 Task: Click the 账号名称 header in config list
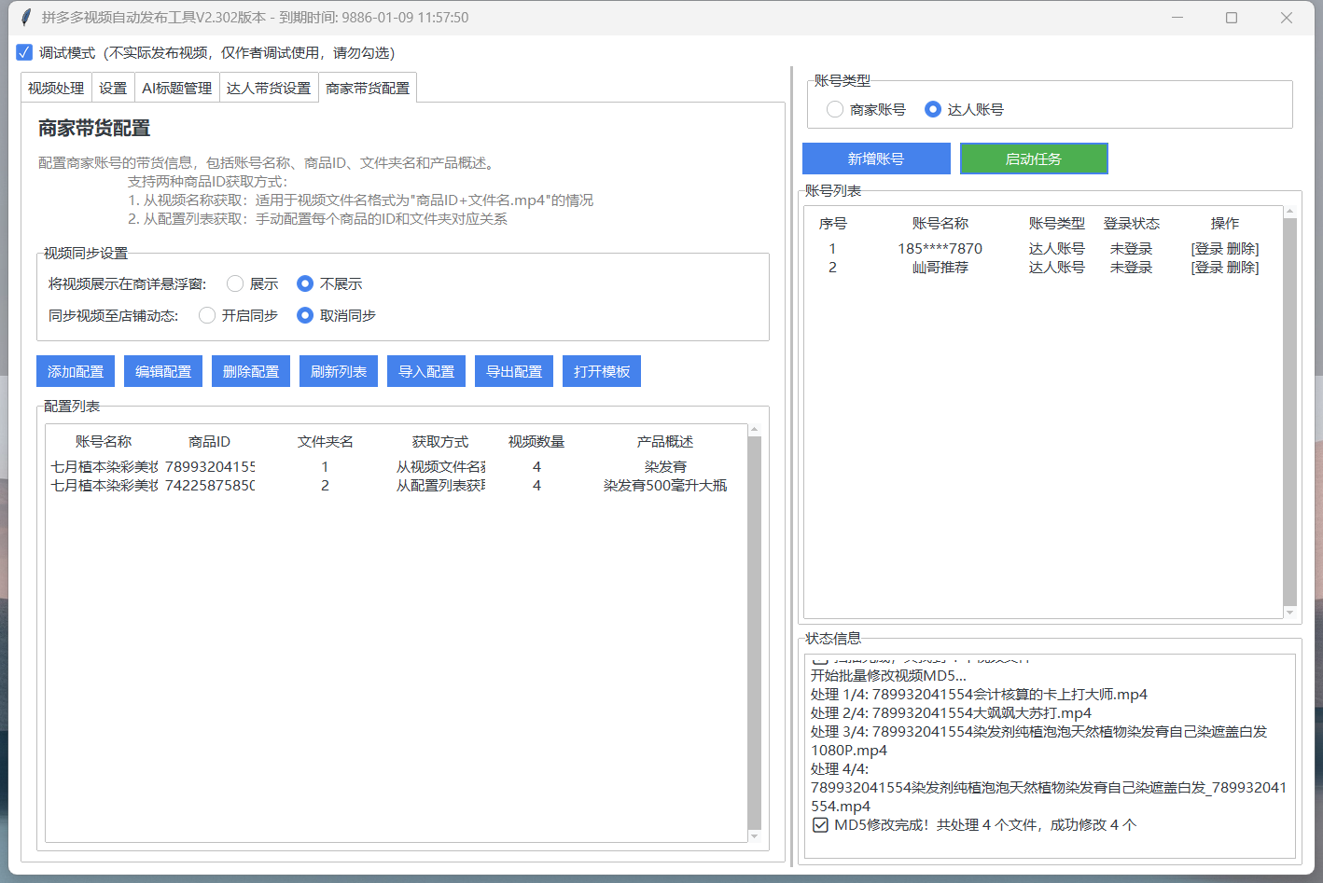[x=104, y=441]
